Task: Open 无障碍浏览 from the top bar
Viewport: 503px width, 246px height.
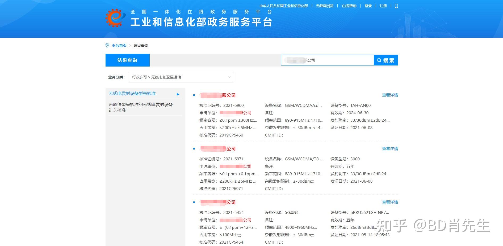Action: (x=324, y=6)
